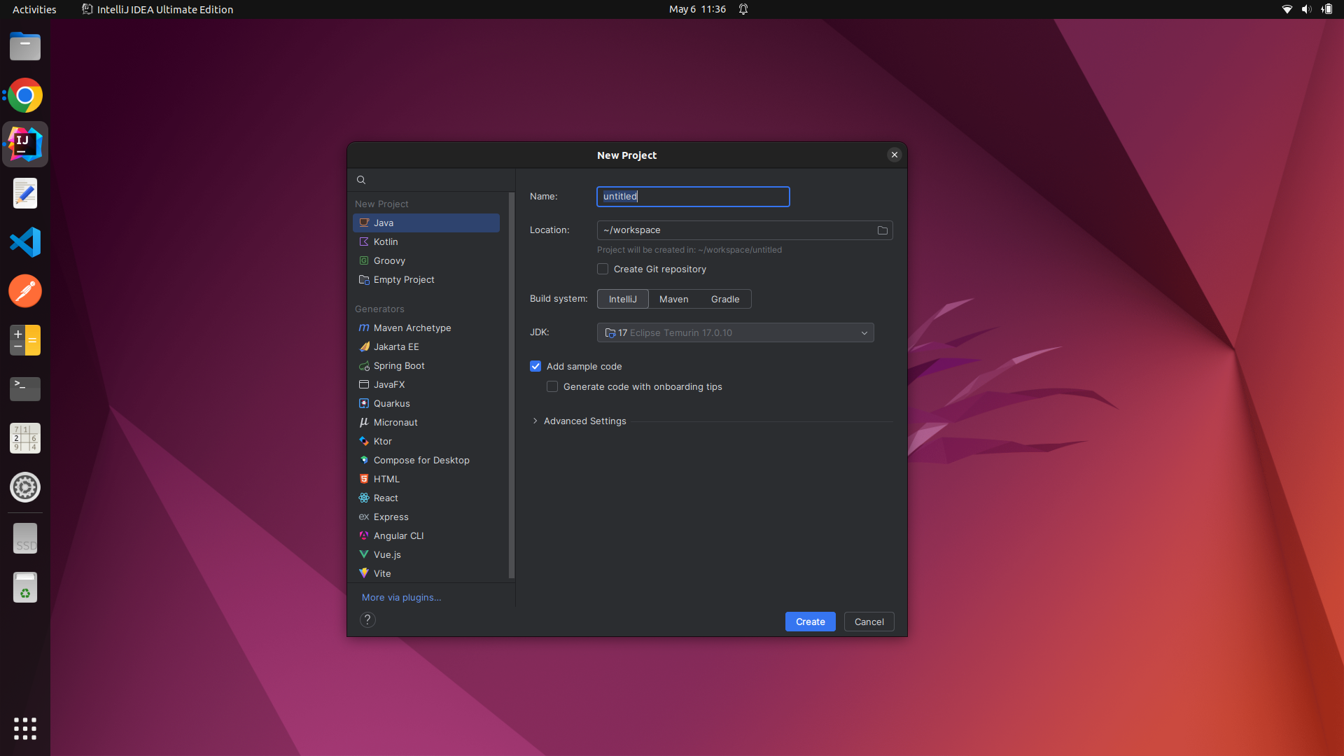
Task: Select the Spring Boot generator
Action: point(399,366)
